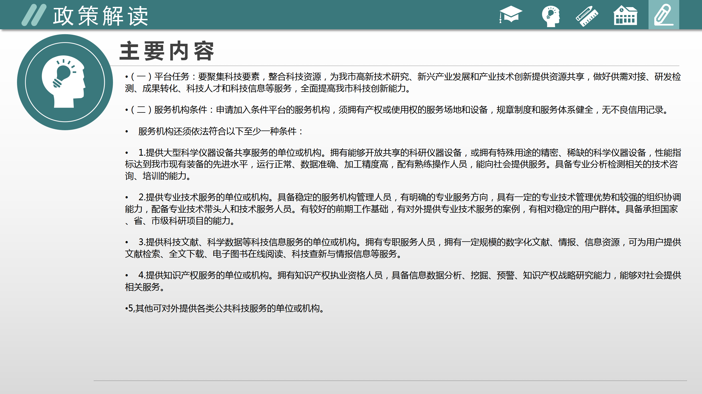Select item 2 about 专业技术服务 units

click(403, 209)
